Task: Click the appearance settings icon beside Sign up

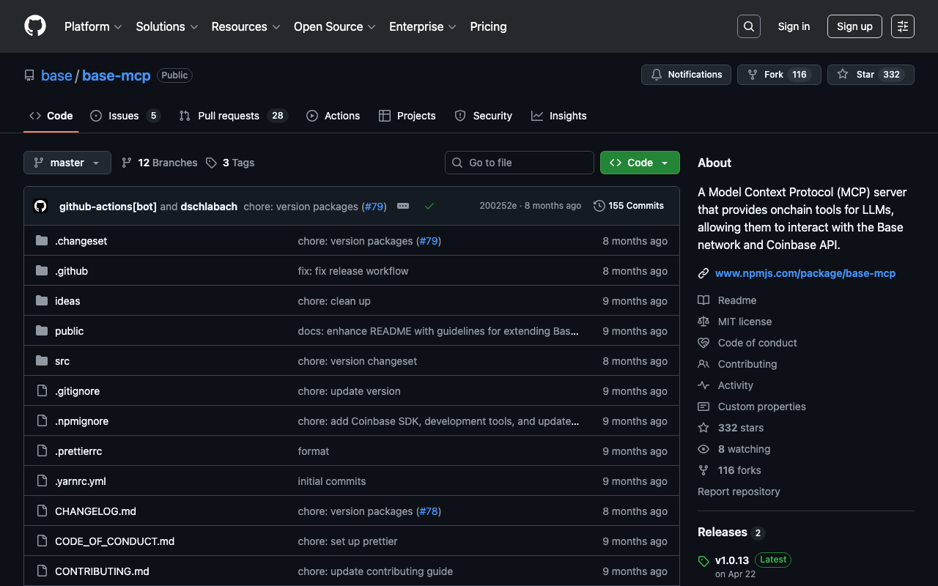Action: (x=902, y=26)
